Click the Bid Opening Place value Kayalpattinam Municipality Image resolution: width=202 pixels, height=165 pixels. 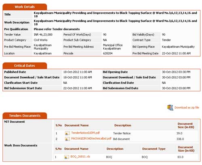pyautogui.click(x=178, y=47)
